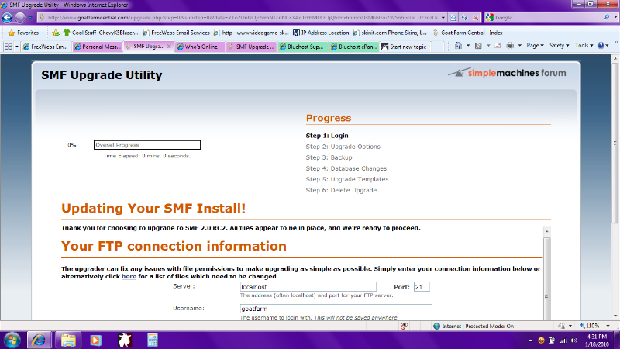The width and height of the screenshot is (620, 349).
Task: Click the Compatibility View icon
Action: (x=453, y=18)
